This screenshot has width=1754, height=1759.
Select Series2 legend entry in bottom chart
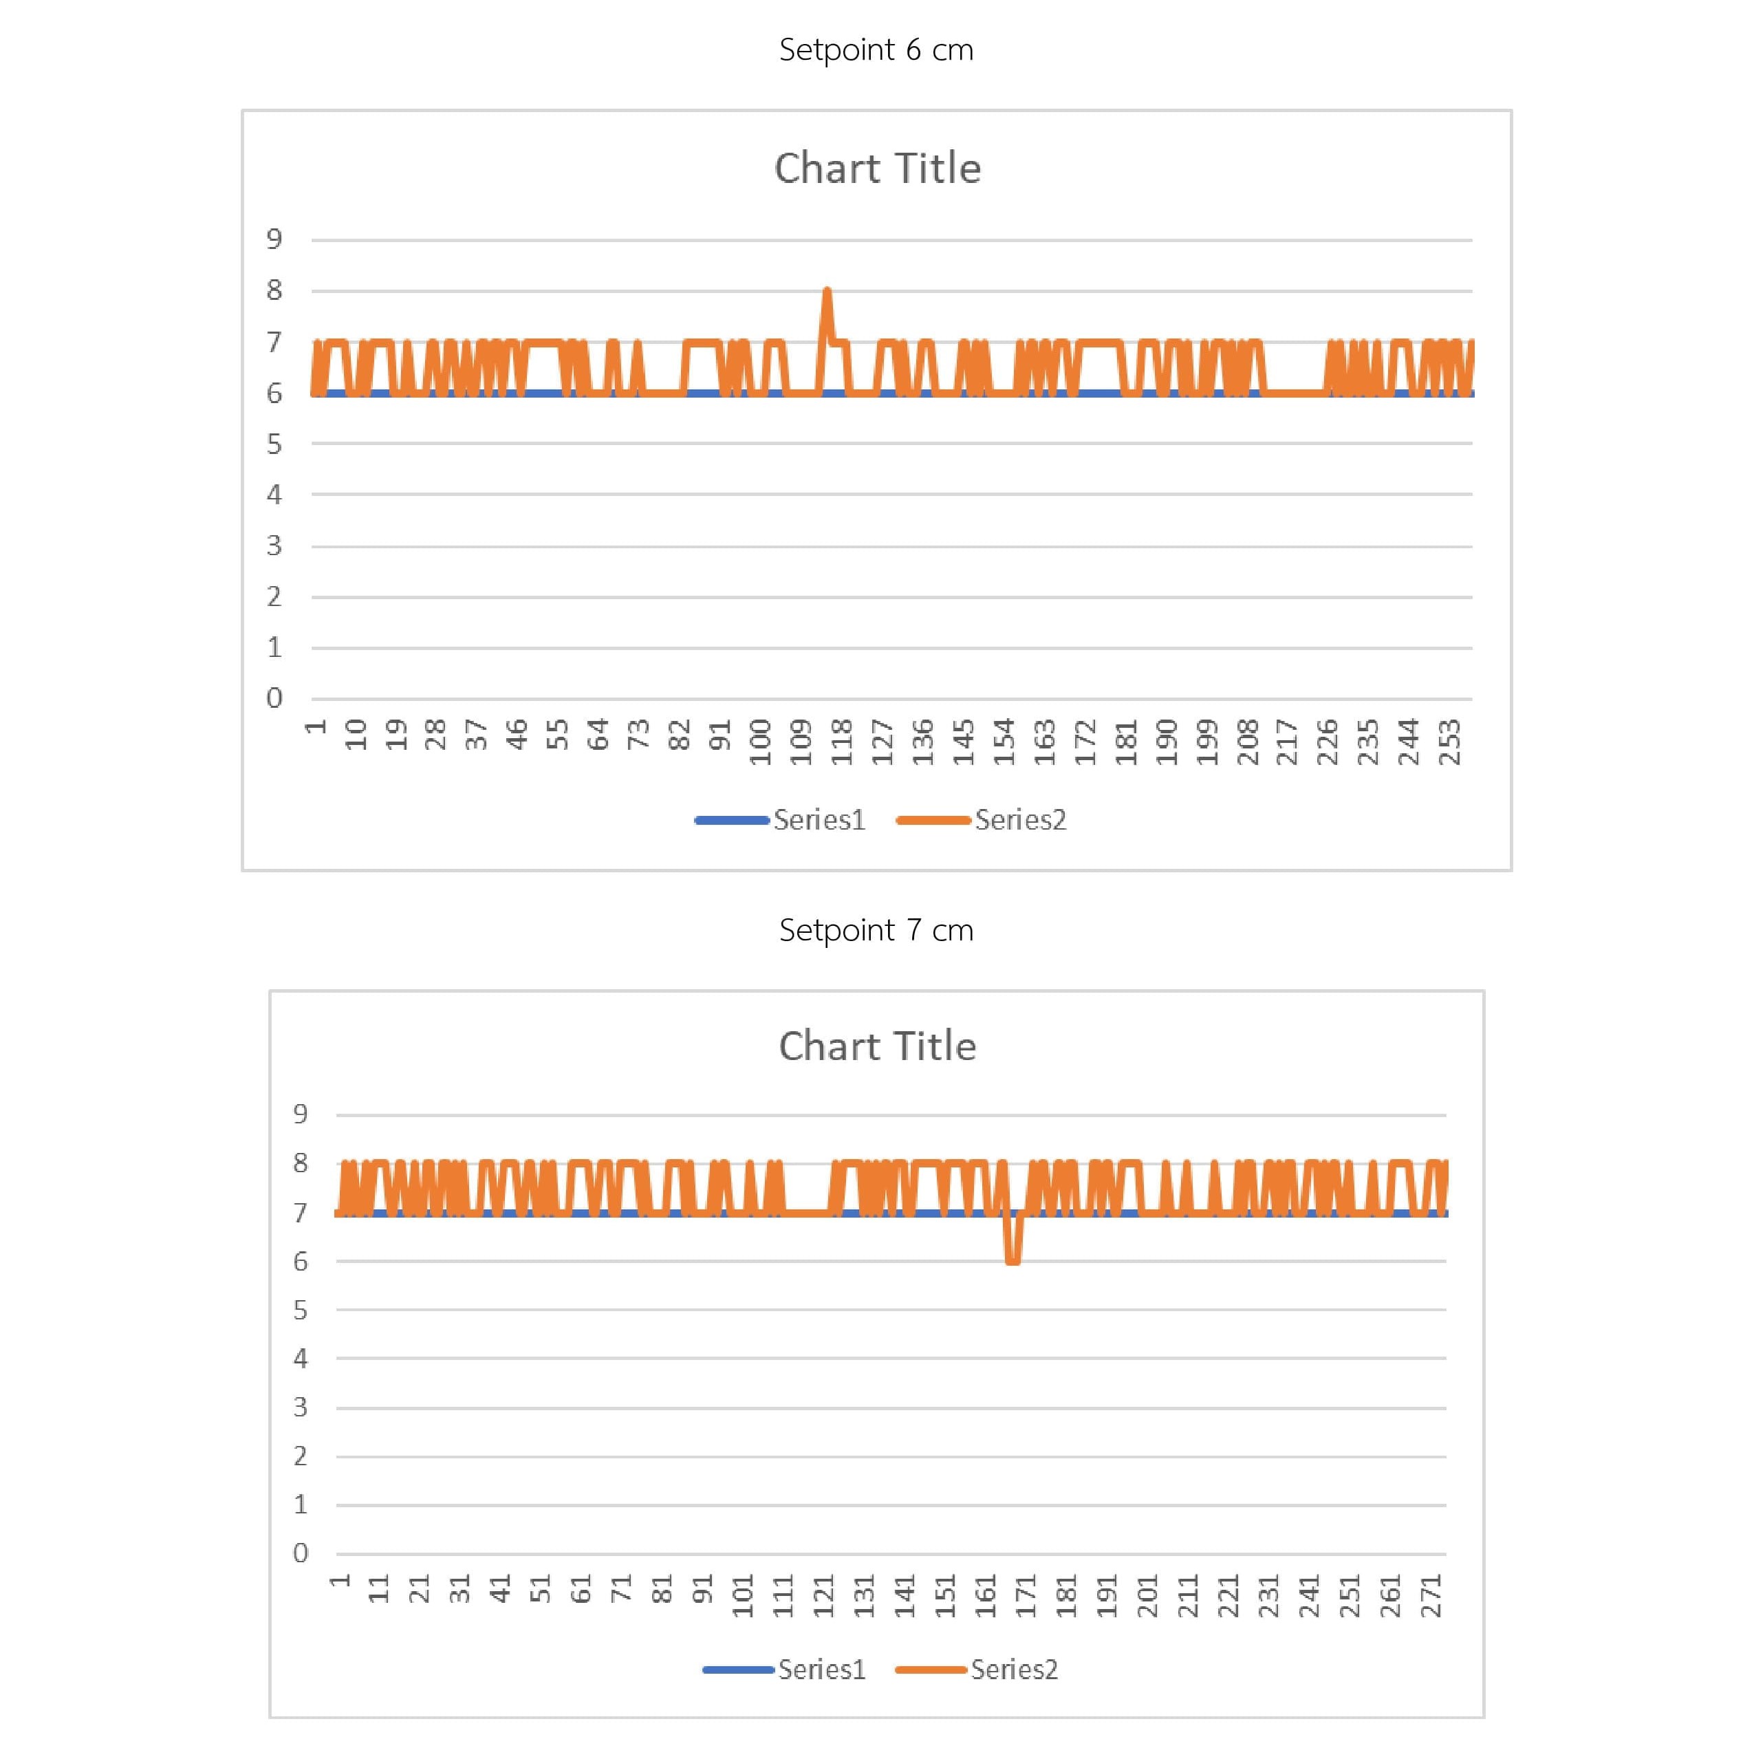[x=977, y=1669]
